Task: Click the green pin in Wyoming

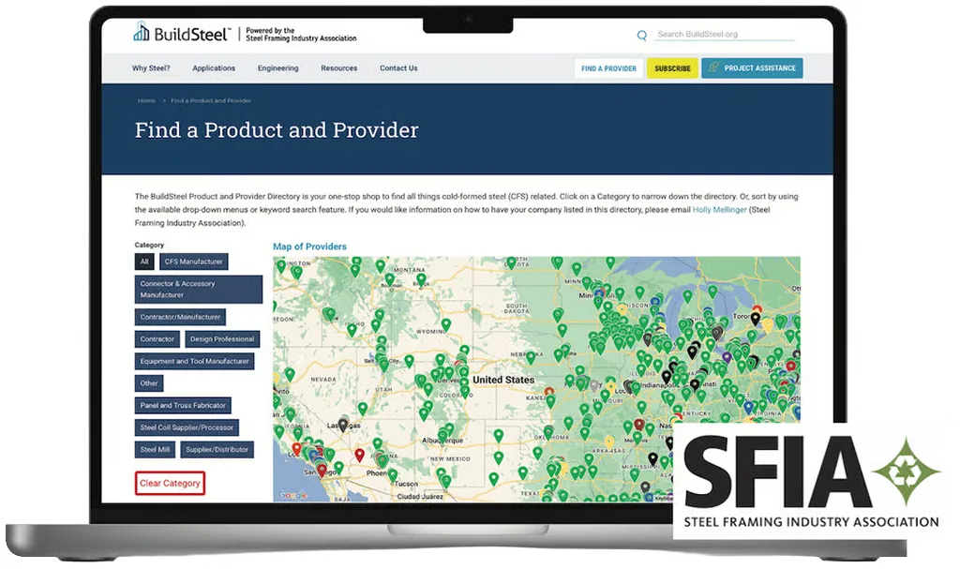Action: coord(446,324)
